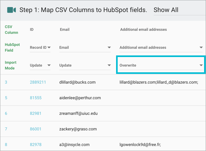The image size is (206, 151).
Task: Select email zackery@graso.com
Action: [x=78, y=129]
